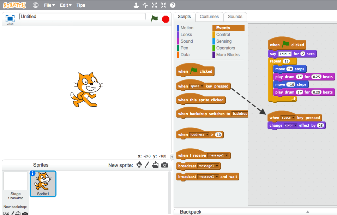Click the 'move 10 steps' value field

(x=290, y=69)
